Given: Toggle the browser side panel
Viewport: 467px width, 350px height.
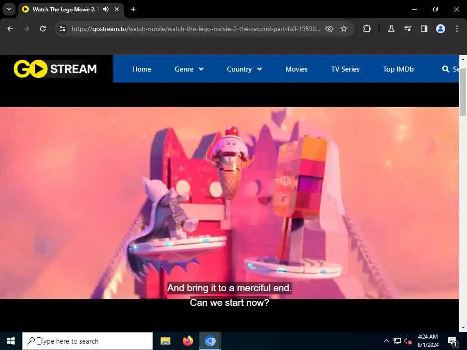Looking at the screenshot, I should click(x=424, y=29).
